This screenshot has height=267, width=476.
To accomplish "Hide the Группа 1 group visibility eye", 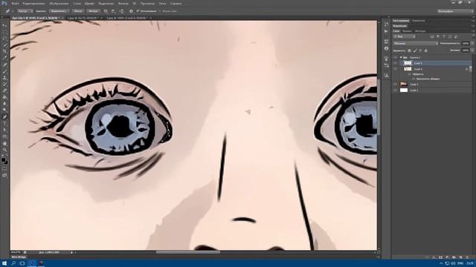I will coord(395,57).
